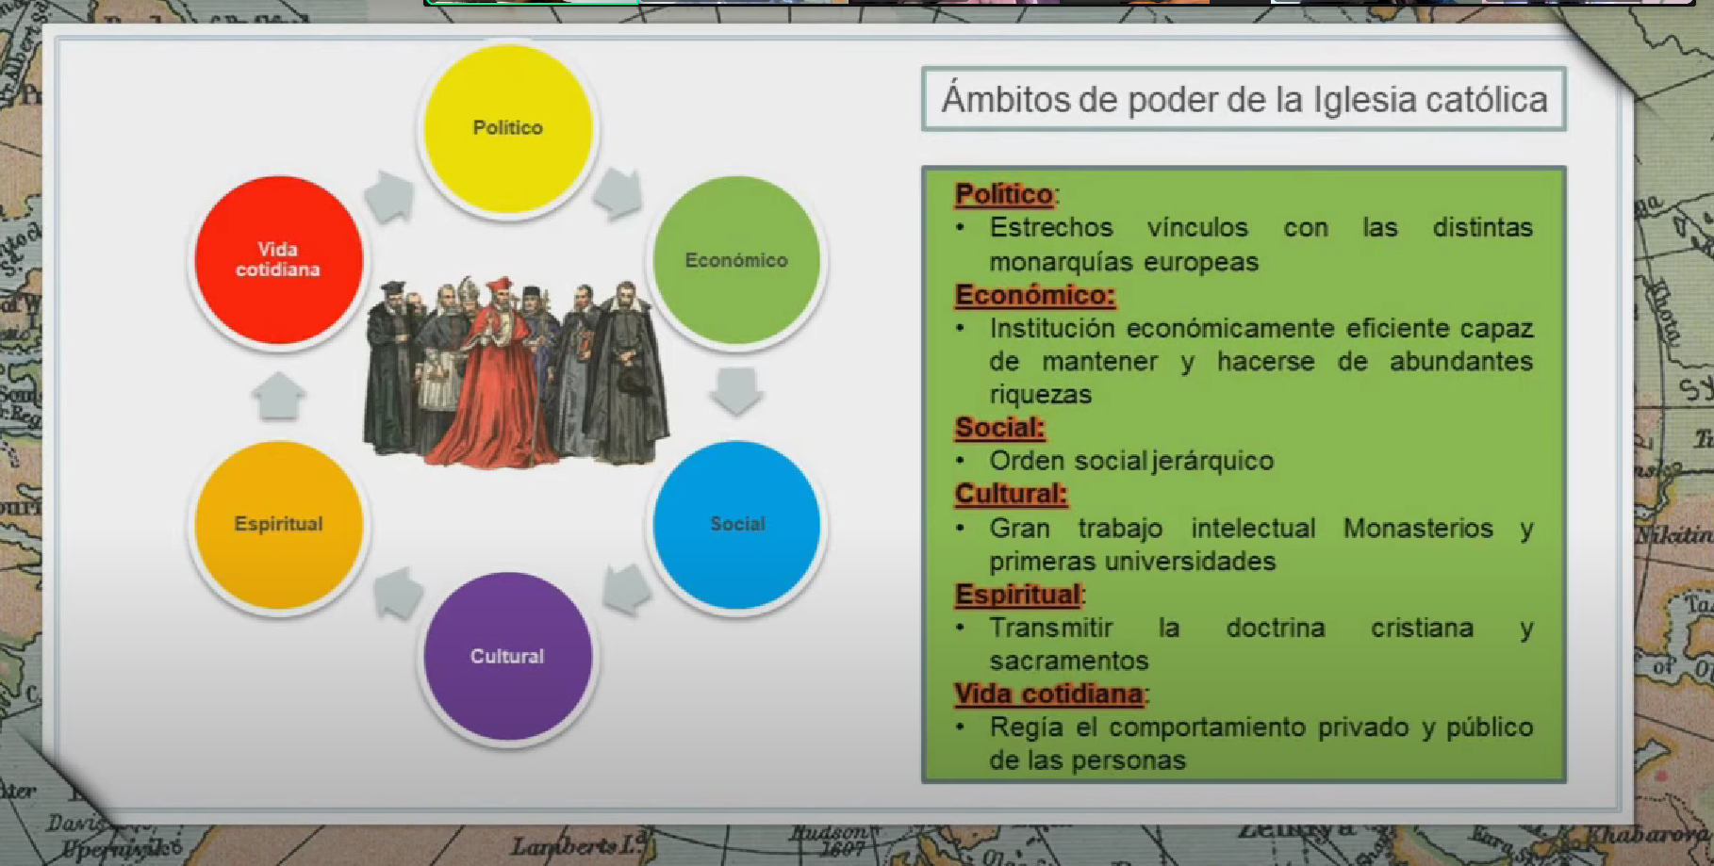Viewport: 1714px width, 866px height.
Task: Click the arrow between Social and Cultural
Action: click(626, 589)
